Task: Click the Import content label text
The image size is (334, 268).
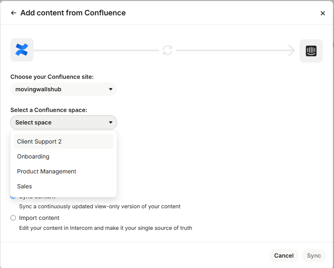Action: tap(39, 218)
